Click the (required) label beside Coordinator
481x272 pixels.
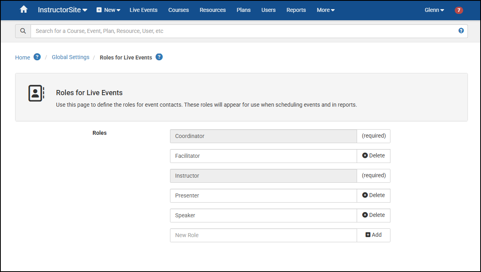[374, 136]
